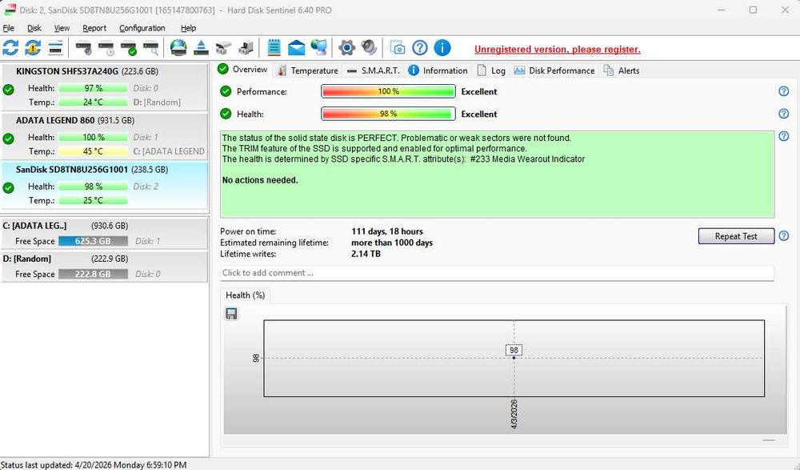800x470 pixels.
Task: Click the globe over disk toolbar icon
Action: pyautogui.click(x=178, y=48)
